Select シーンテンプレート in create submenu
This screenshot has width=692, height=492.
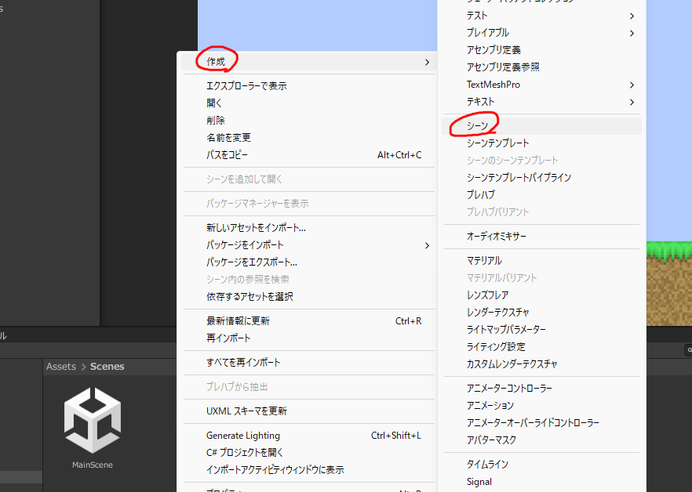(x=541, y=143)
